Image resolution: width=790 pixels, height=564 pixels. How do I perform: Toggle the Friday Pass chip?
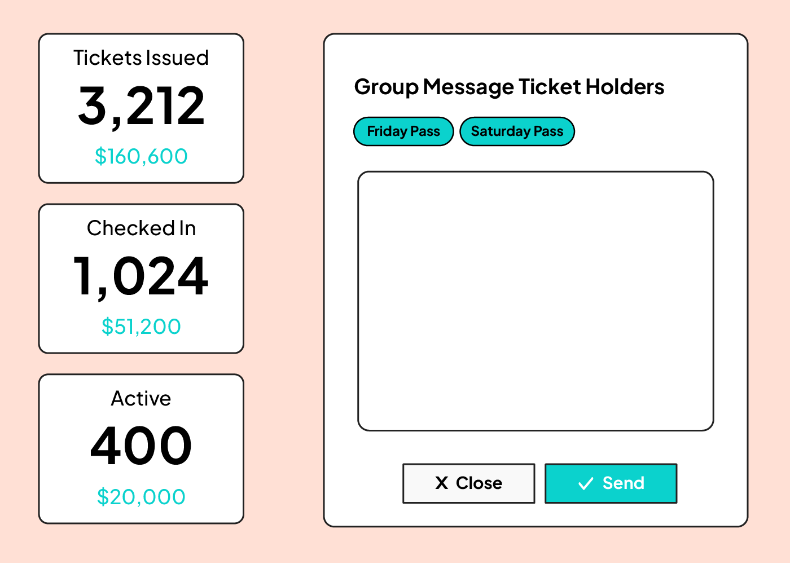pos(403,131)
